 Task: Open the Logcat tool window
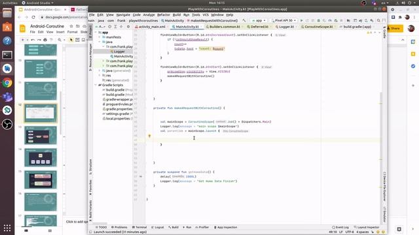coord(158,227)
